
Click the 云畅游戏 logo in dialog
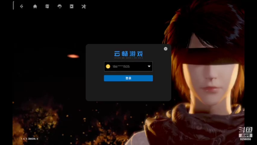(x=128, y=54)
